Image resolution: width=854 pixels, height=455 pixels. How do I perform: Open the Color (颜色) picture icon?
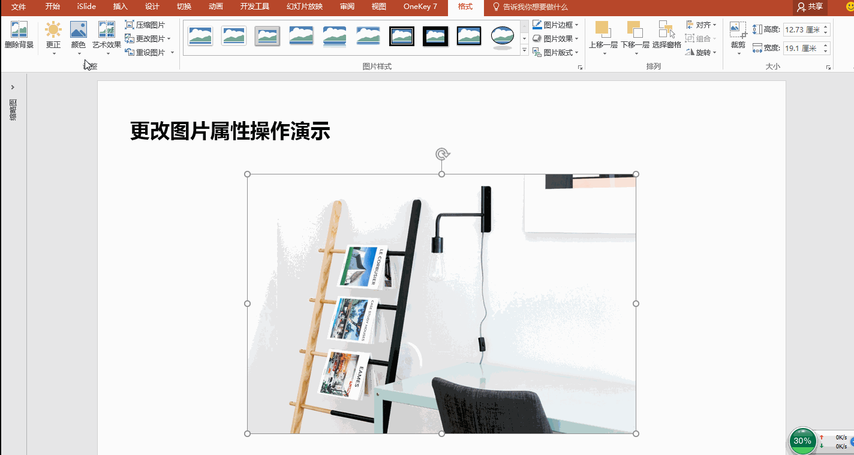pyautogui.click(x=79, y=29)
